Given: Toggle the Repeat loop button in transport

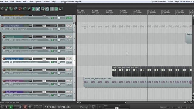Looking at the screenshot, I should pos(30,107).
